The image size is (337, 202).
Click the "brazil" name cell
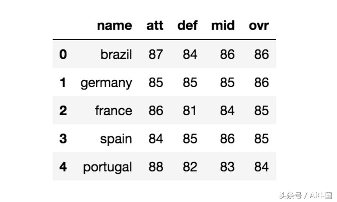pos(116,54)
